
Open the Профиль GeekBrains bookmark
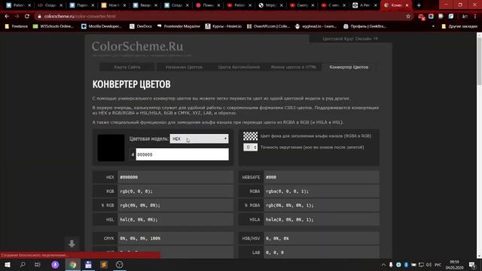pyautogui.click(x=365, y=26)
